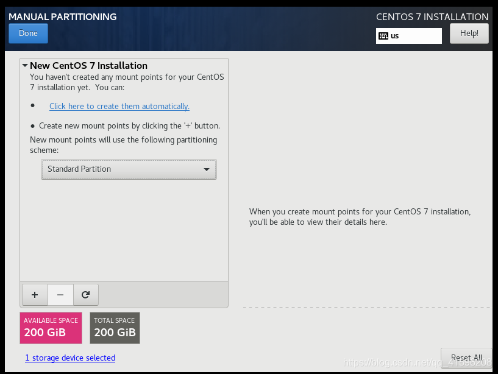Open the Help! button
Screen dimensions: 498x374
pyautogui.click(x=469, y=34)
